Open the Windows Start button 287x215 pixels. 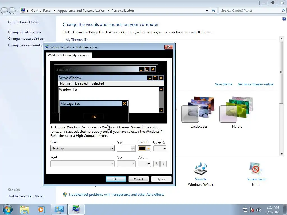(x=8, y=209)
